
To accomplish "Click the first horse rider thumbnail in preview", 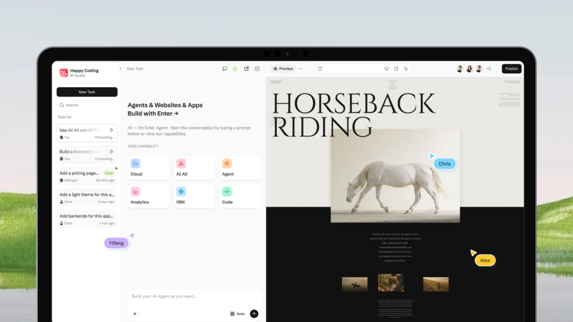I will [355, 284].
